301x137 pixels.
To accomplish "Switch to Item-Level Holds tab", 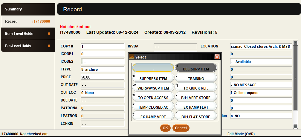I will click(x=27, y=34).
